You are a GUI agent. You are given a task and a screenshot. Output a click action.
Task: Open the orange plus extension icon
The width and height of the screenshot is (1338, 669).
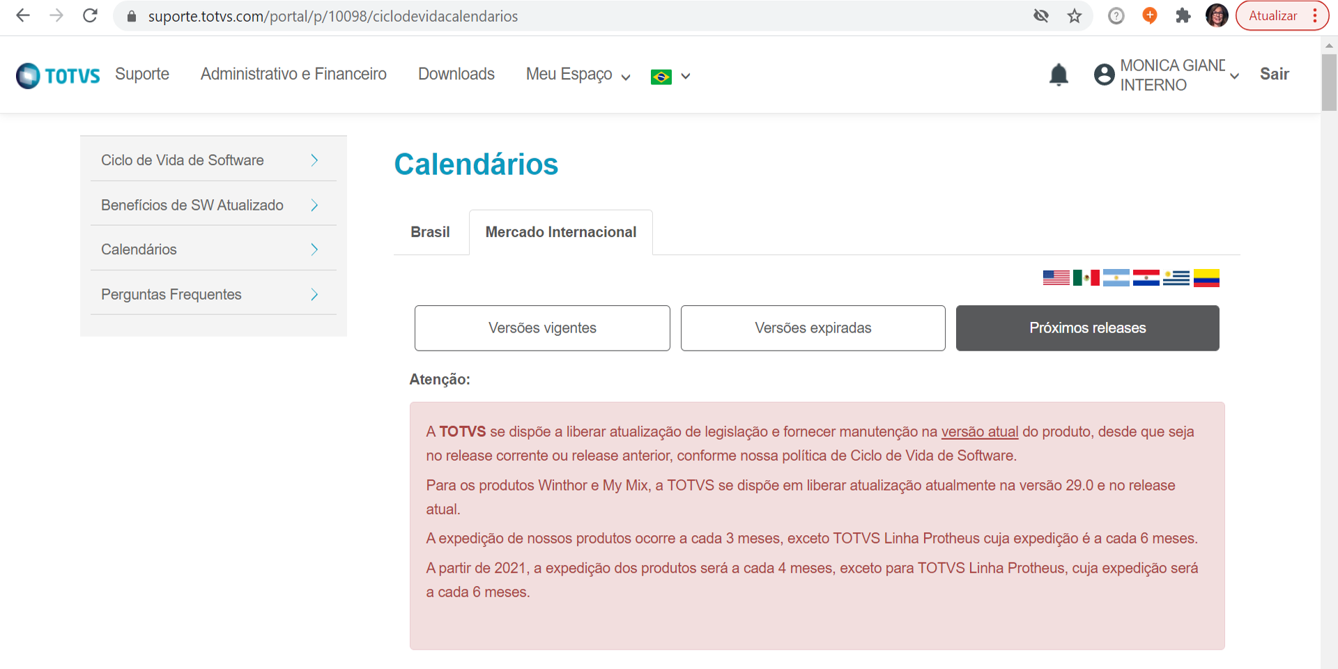pos(1150,15)
